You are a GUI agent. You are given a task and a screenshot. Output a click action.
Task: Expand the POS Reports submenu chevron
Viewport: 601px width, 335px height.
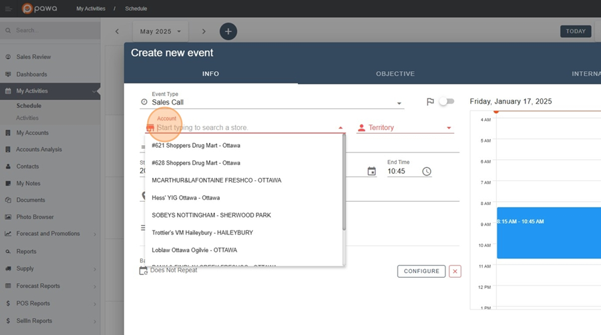94,304
